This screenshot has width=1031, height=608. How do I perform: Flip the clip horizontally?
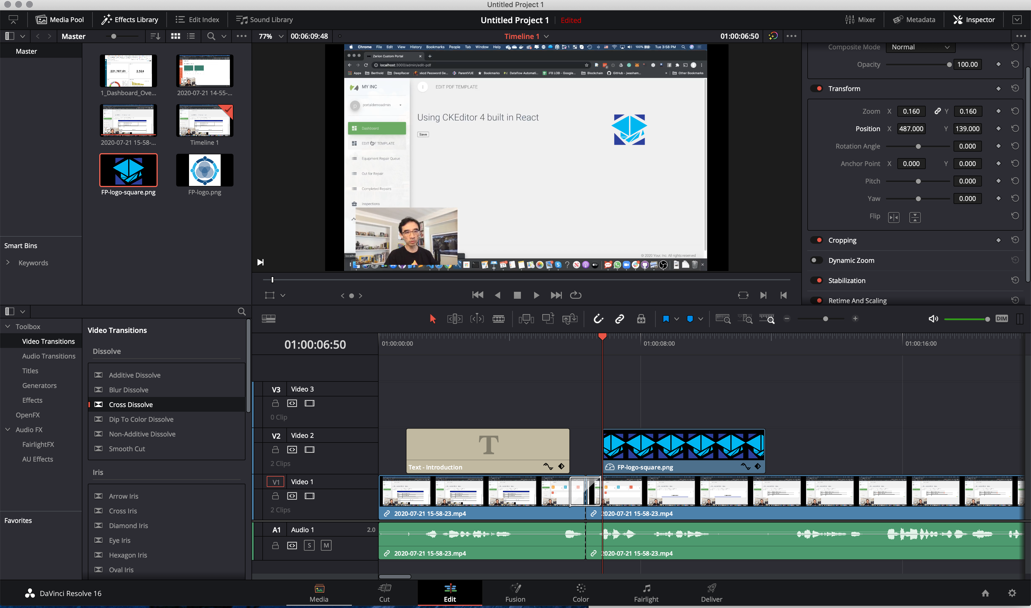(x=894, y=217)
